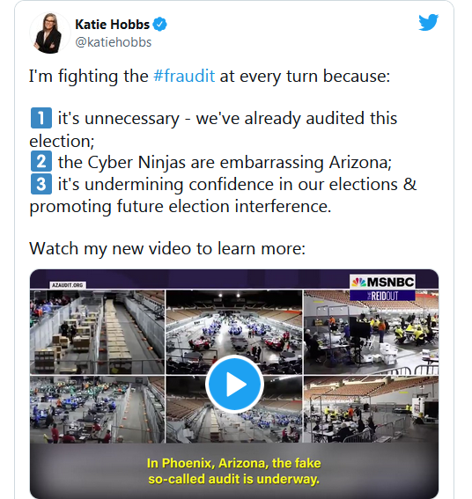Click the MSNBC logo in video
472x499 pixels.
[x=382, y=282]
